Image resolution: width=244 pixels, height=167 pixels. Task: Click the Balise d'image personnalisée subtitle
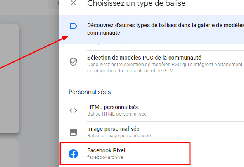click(x=119, y=136)
